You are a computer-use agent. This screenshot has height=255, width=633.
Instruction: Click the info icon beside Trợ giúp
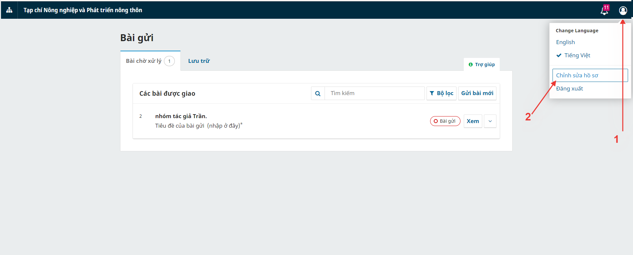click(x=471, y=64)
